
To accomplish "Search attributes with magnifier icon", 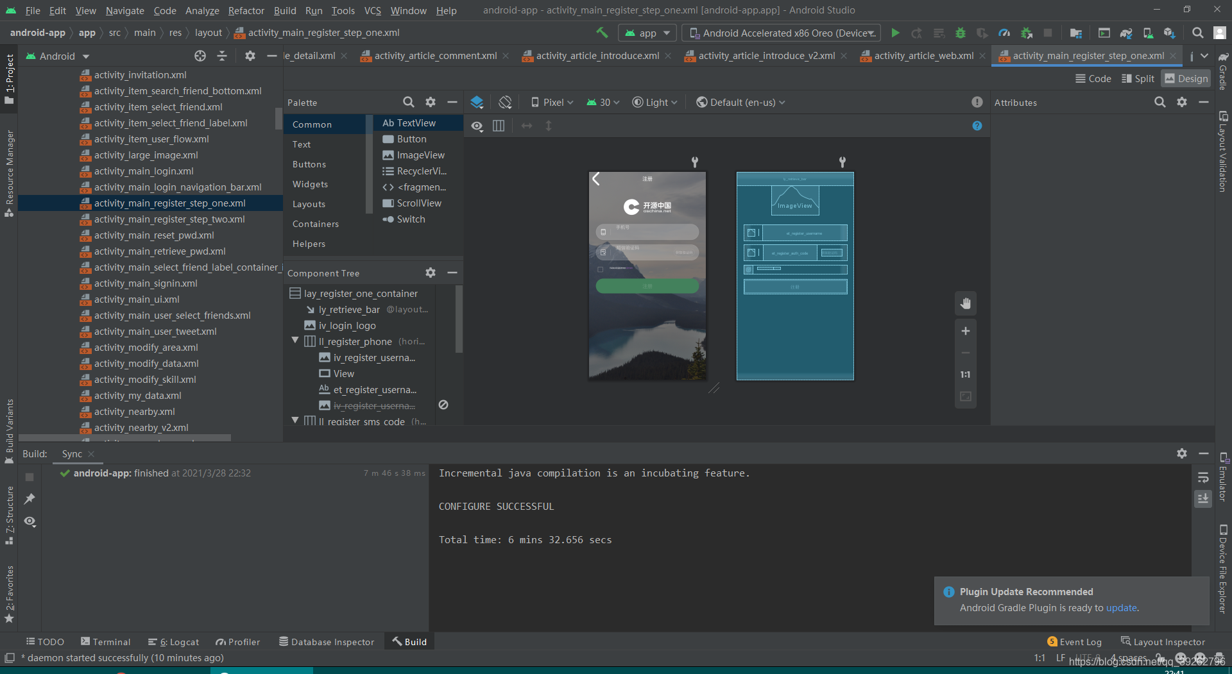I will (1159, 102).
